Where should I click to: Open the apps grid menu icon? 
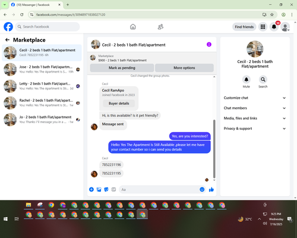[263, 27]
